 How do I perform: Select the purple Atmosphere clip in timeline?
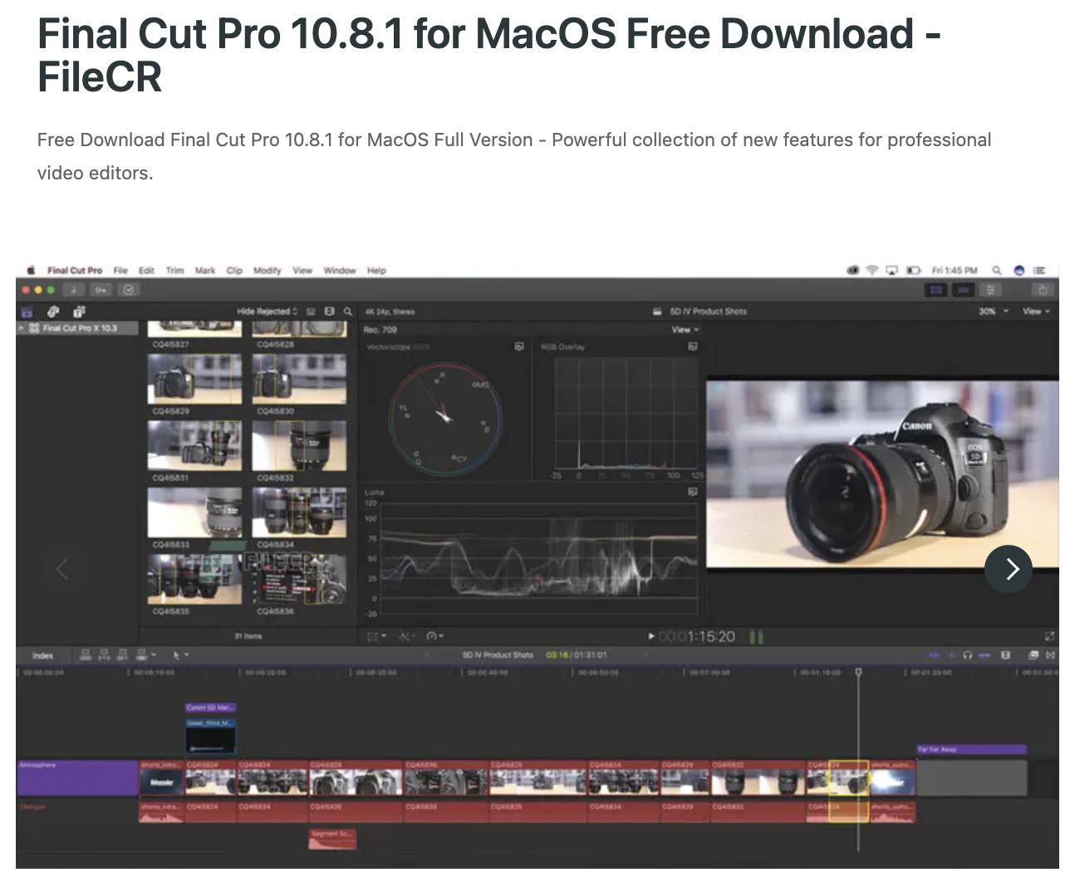click(77, 778)
